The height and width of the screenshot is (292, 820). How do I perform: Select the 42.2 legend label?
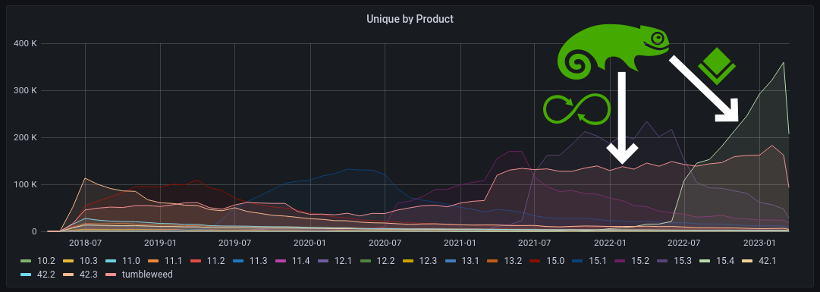pyautogui.click(x=46, y=275)
